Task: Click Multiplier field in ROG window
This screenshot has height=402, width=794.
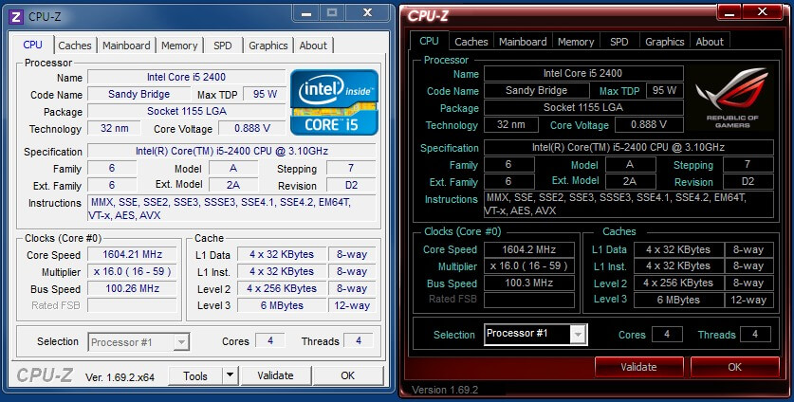Action: coord(528,265)
